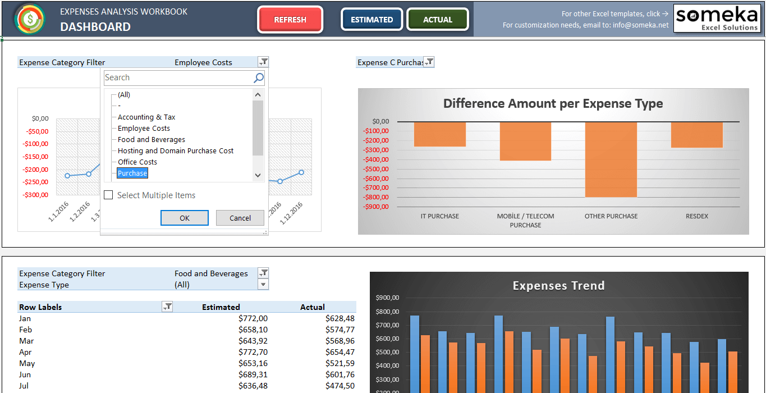Expand the Expense Type (All) dropdown
The height and width of the screenshot is (393, 766).
tap(263, 285)
